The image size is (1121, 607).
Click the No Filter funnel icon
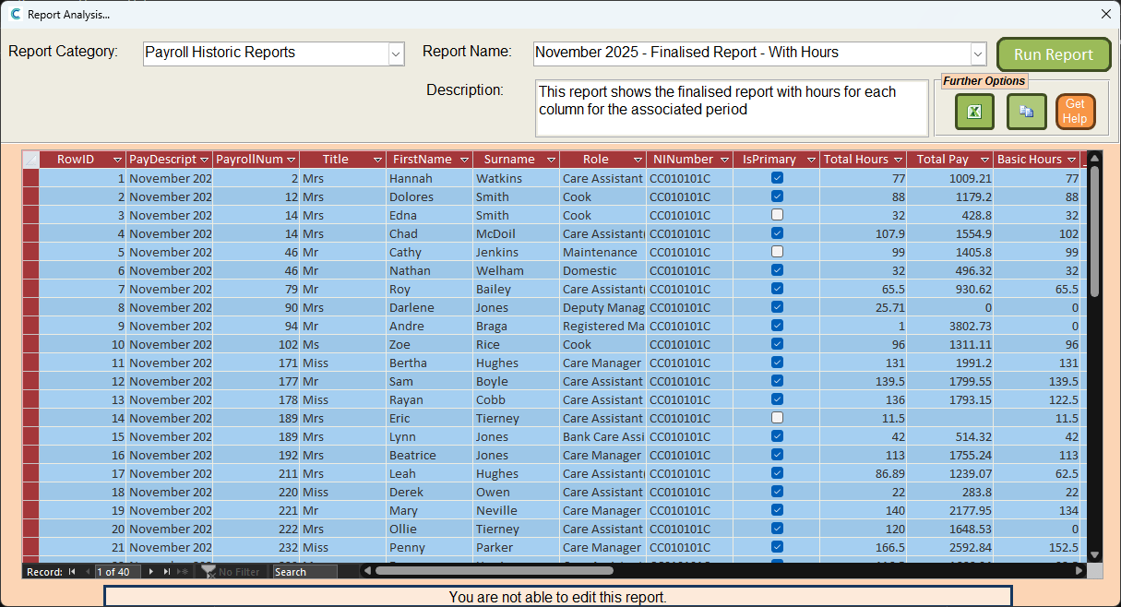click(x=209, y=572)
